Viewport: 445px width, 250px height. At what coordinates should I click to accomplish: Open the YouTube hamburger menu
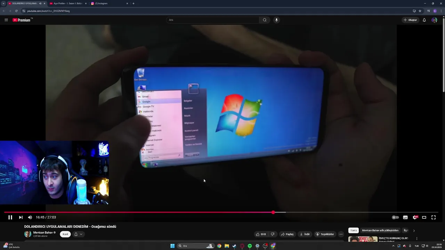tap(6, 20)
